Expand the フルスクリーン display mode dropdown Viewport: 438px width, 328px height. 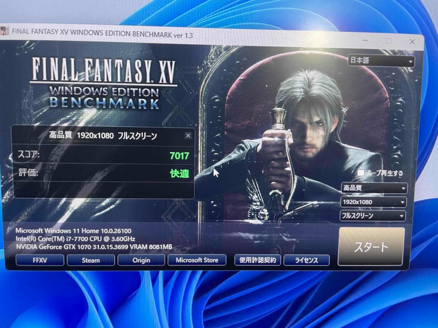[372, 216]
